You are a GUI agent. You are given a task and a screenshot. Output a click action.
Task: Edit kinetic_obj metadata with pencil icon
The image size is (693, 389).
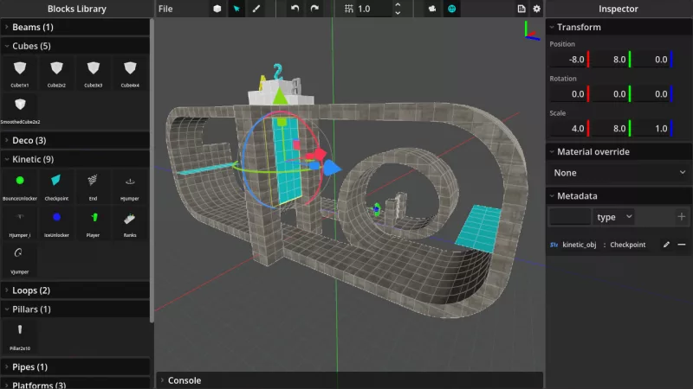(x=666, y=245)
